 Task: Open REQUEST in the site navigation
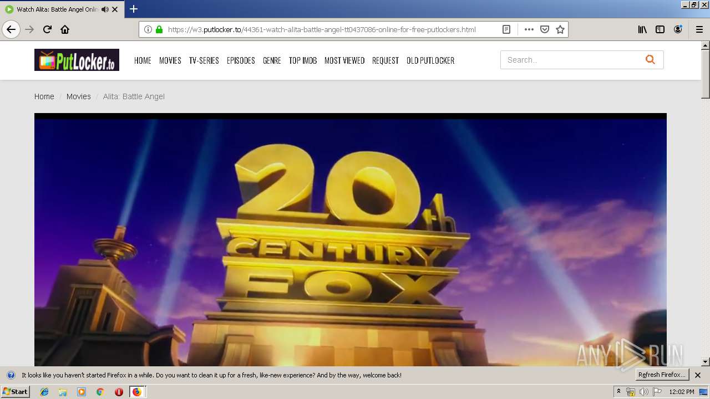pyautogui.click(x=386, y=60)
